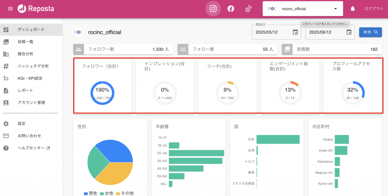Viewport: 388px width, 196px height.
Task: Click the Reposta logo
Action: (x=36, y=9)
